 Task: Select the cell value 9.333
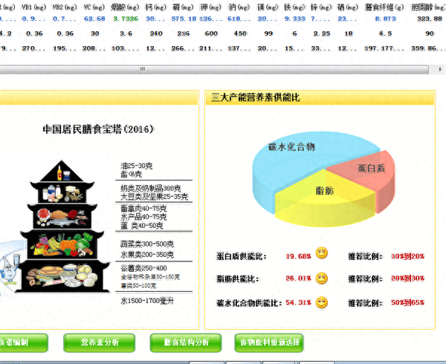[x=294, y=19]
